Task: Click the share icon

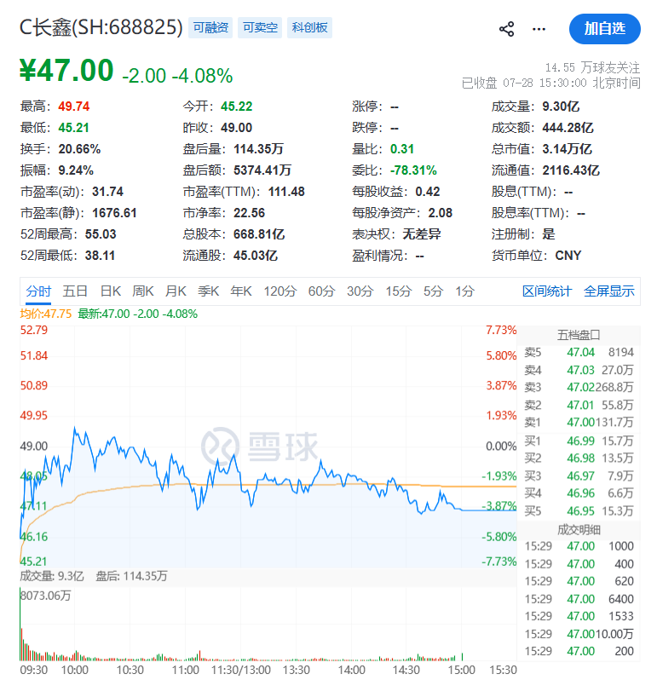Action: click(506, 29)
